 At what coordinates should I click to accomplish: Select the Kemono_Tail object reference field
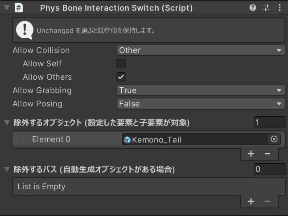click(x=196, y=139)
